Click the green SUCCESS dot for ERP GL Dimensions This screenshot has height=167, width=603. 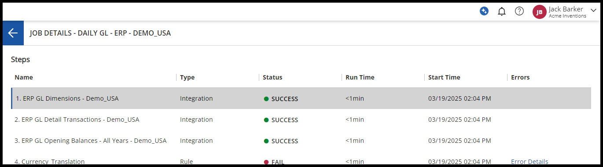(x=266, y=99)
